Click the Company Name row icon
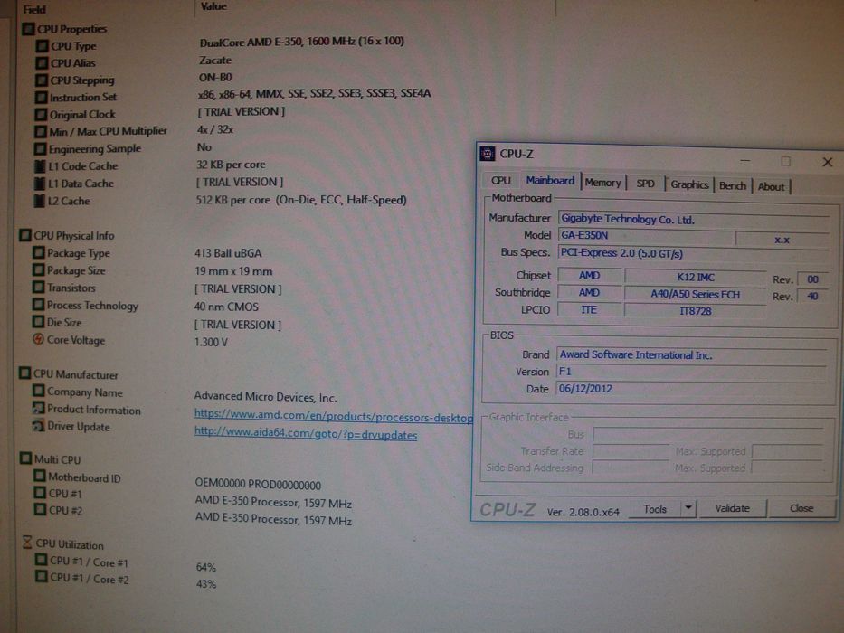 pyautogui.click(x=39, y=391)
